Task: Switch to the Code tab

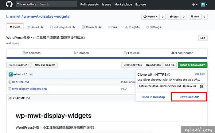Action: tap(15, 27)
